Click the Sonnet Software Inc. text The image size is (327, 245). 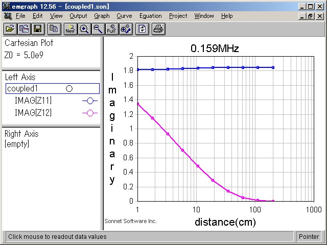click(x=131, y=221)
